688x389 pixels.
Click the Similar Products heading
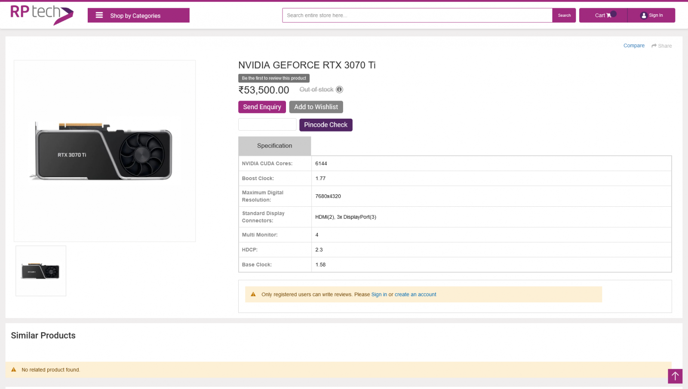43,335
